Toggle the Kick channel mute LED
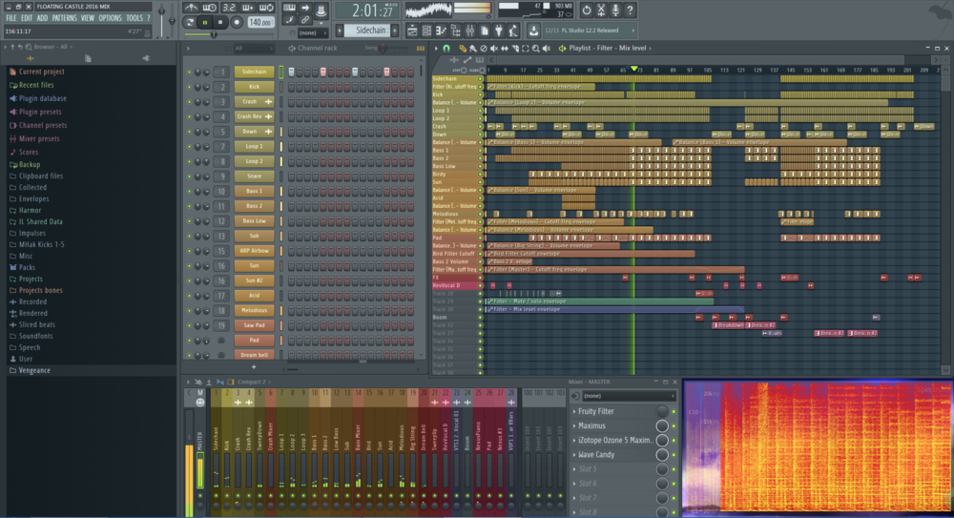954x518 pixels. (190, 87)
